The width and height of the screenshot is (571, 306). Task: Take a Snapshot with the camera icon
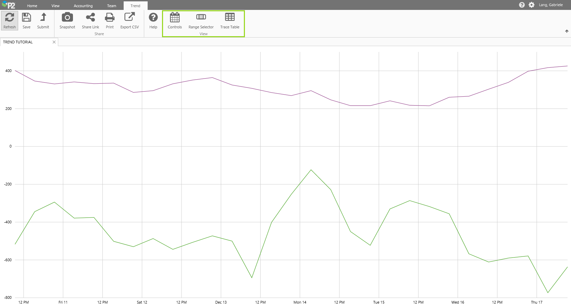click(67, 17)
